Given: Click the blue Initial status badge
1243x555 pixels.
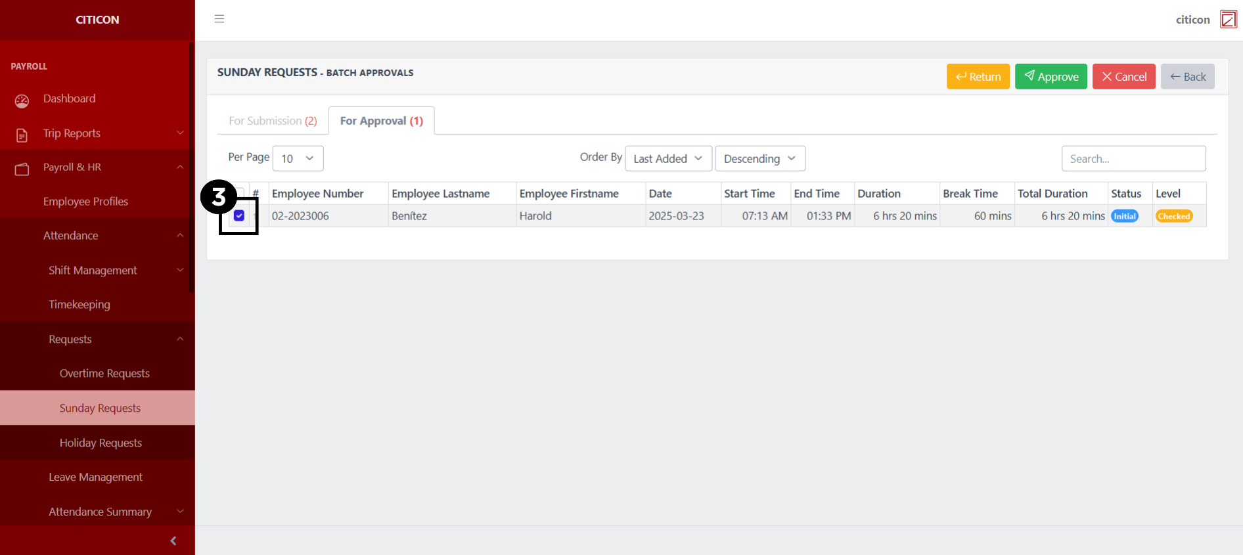Looking at the screenshot, I should point(1124,216).
